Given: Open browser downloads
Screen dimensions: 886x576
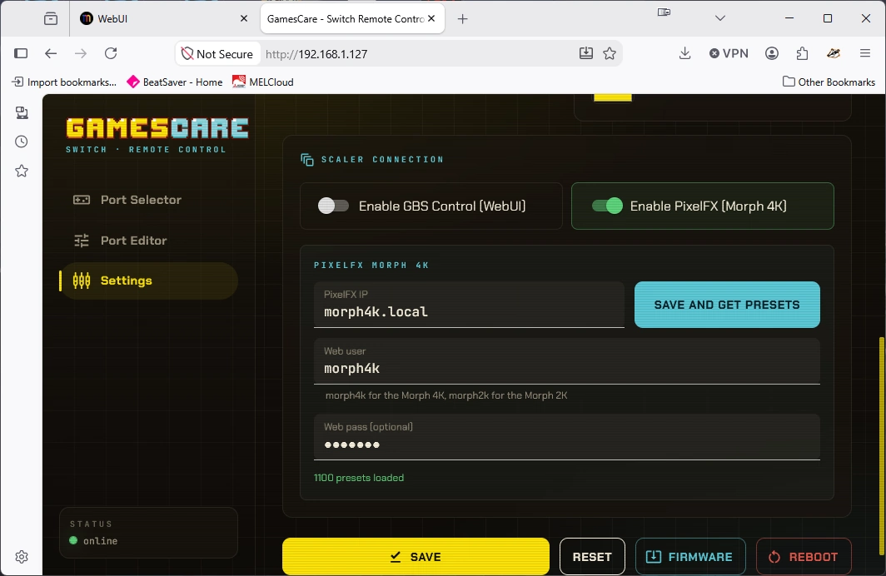Looking at the screenshot, I should tap(684, 53).
